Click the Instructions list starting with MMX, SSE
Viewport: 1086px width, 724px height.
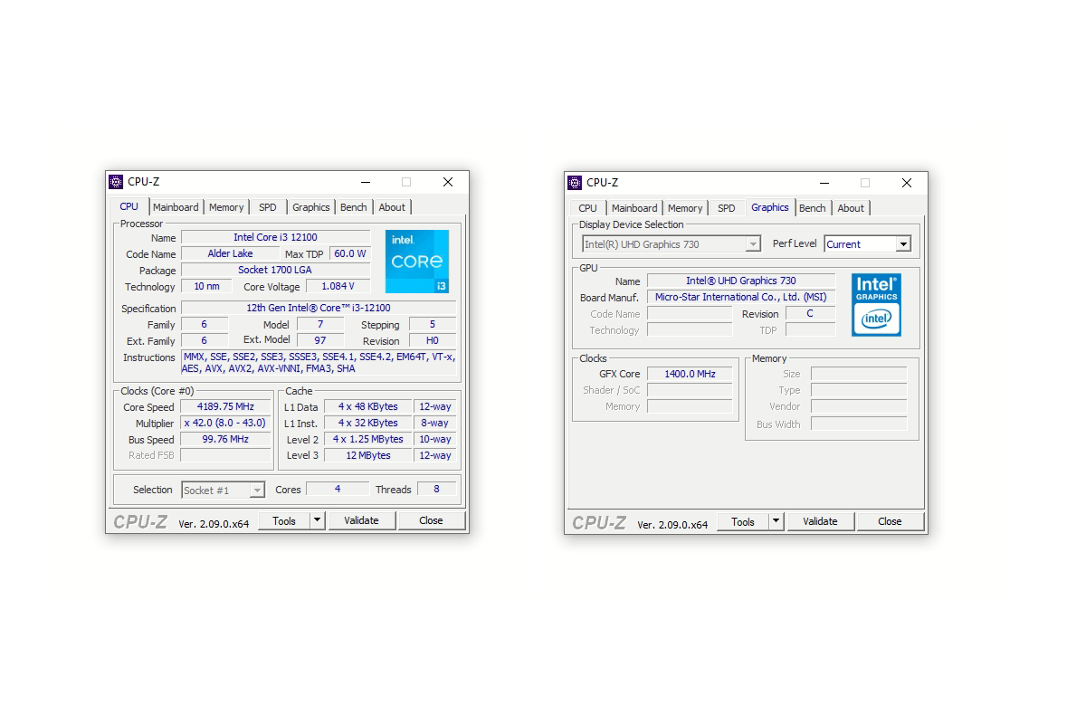(x=319, y=363)
